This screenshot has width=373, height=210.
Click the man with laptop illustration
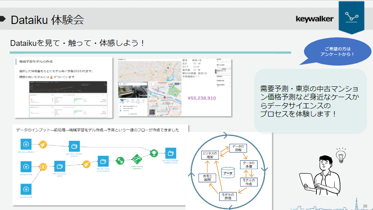tap(319, 175)
